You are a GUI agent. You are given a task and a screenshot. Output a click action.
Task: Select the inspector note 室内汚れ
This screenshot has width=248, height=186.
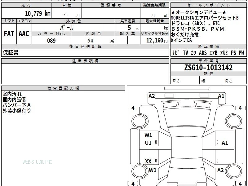pos(12,94)
